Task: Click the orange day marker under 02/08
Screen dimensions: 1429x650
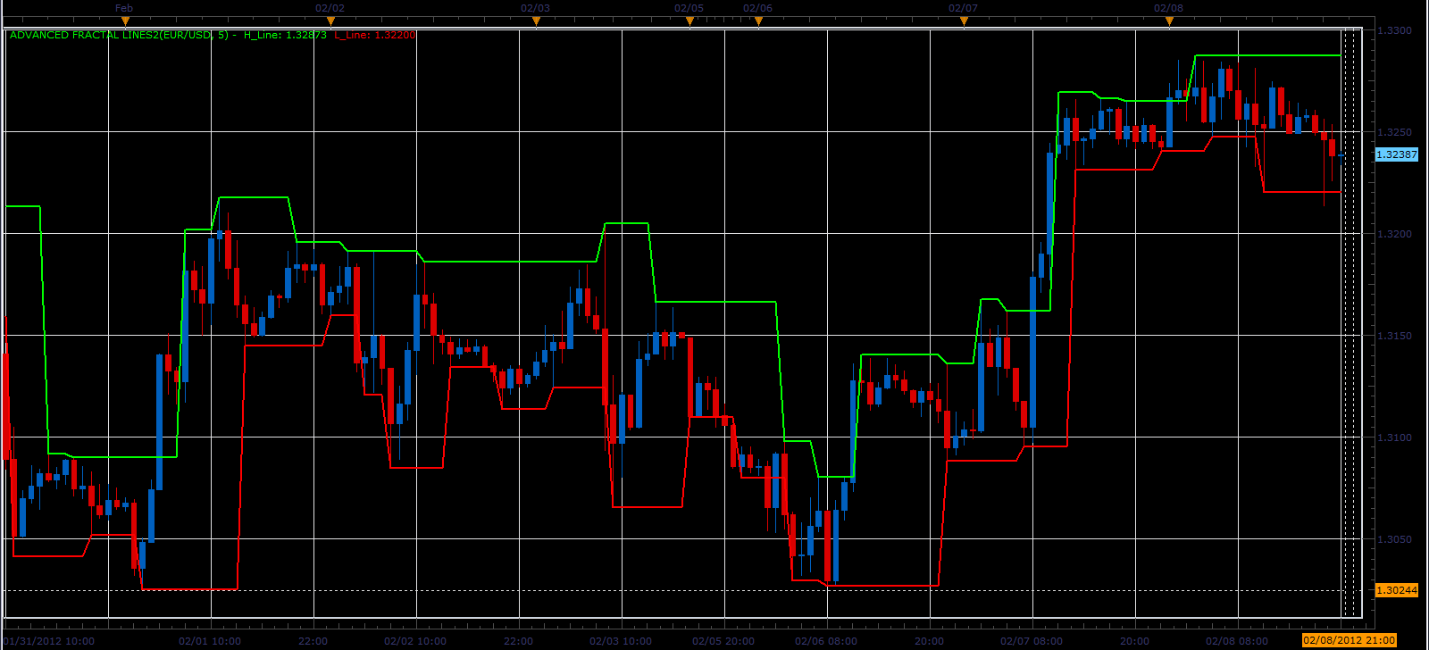Action: coord(1169,21)
